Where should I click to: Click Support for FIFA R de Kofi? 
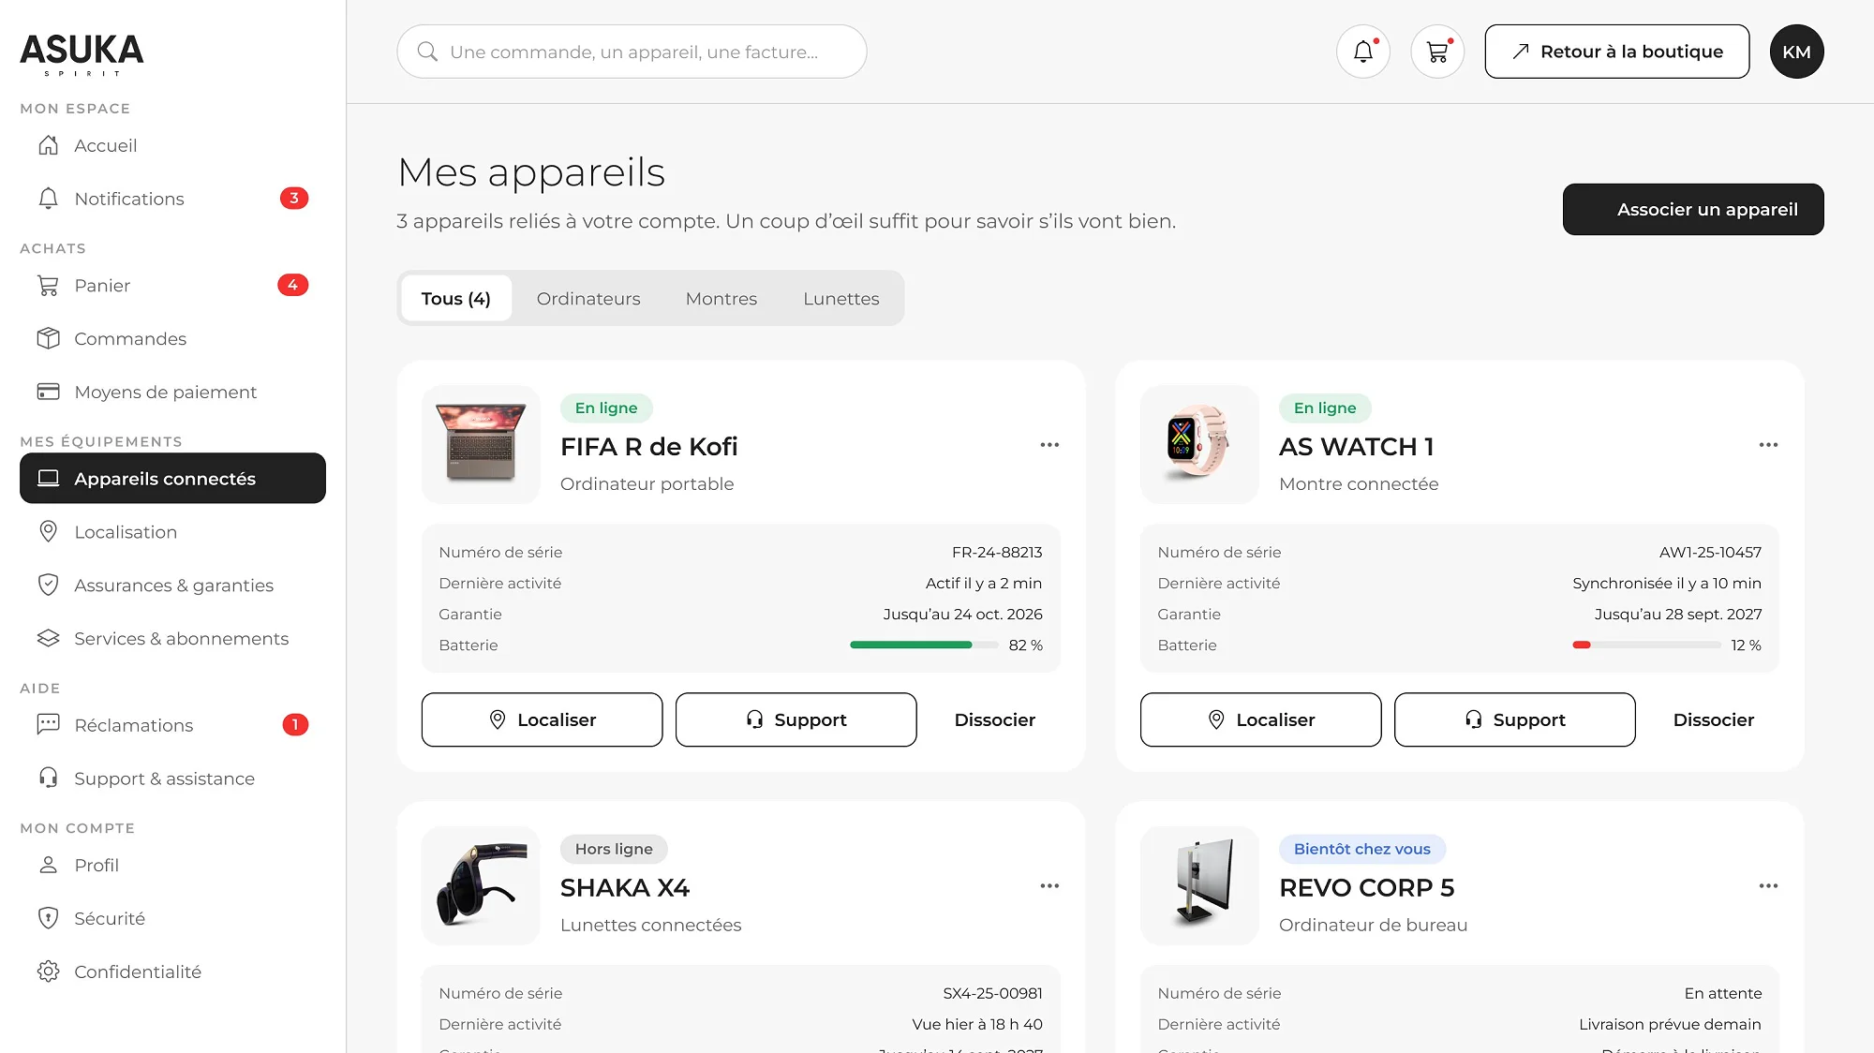[796, 720]
